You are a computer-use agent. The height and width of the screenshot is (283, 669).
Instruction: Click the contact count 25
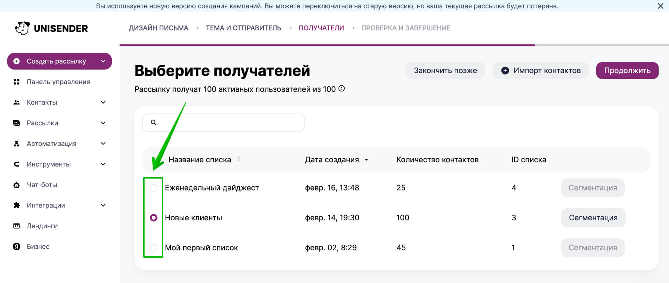click(401, 188)
